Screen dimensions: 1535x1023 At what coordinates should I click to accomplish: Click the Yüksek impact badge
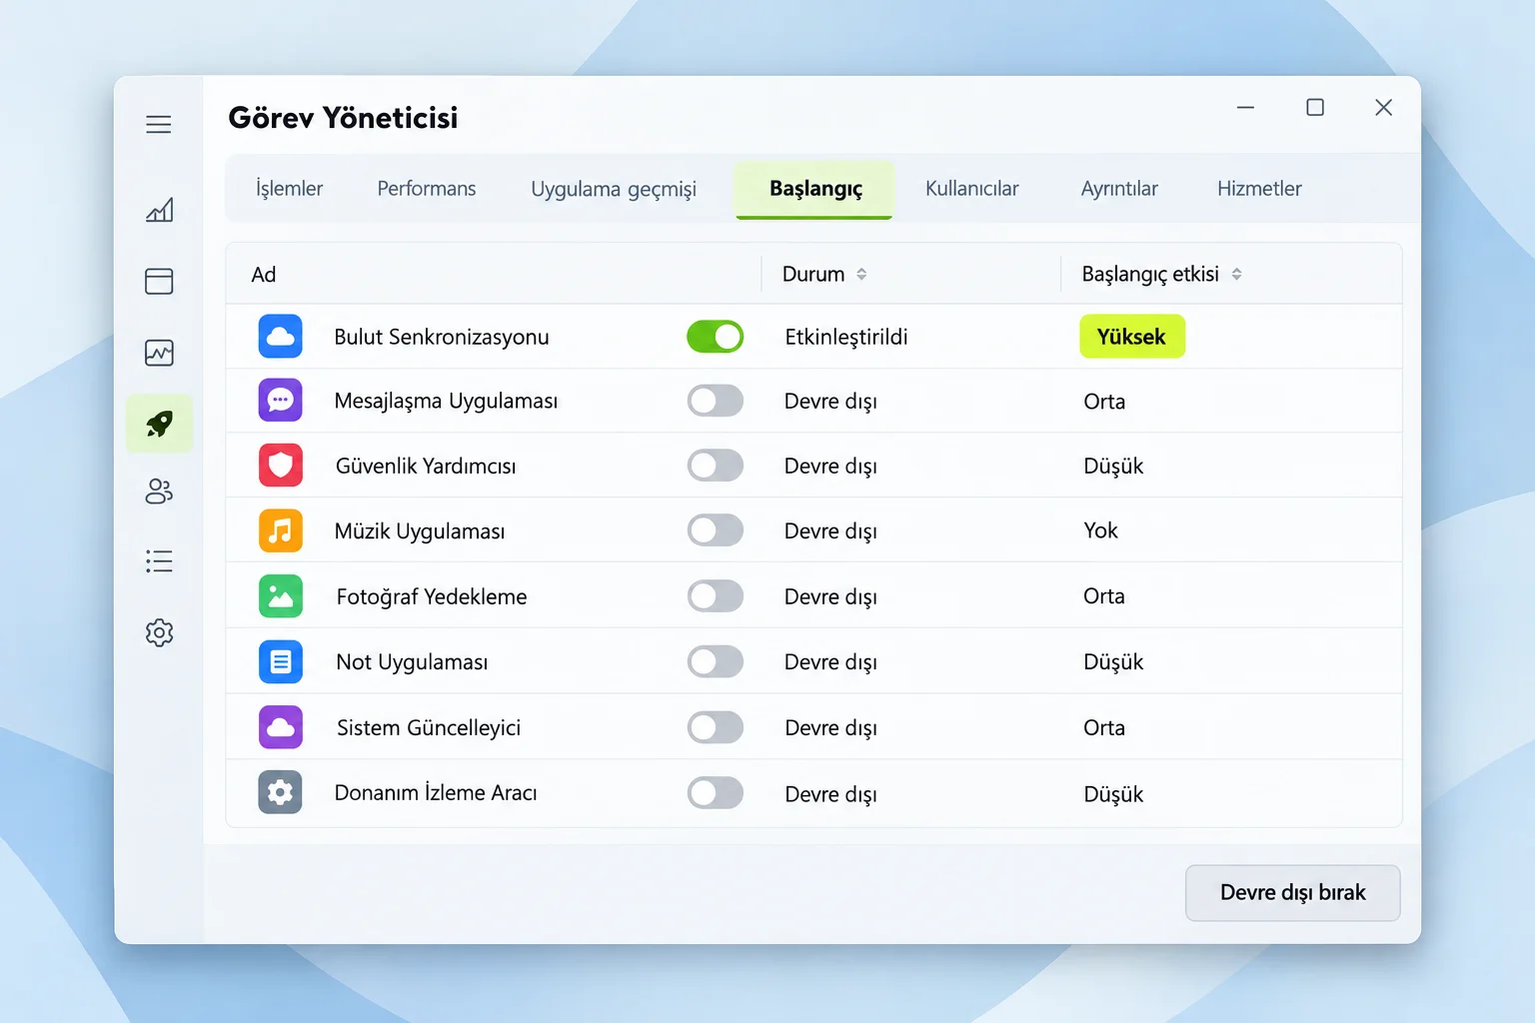pos(1132,337)
